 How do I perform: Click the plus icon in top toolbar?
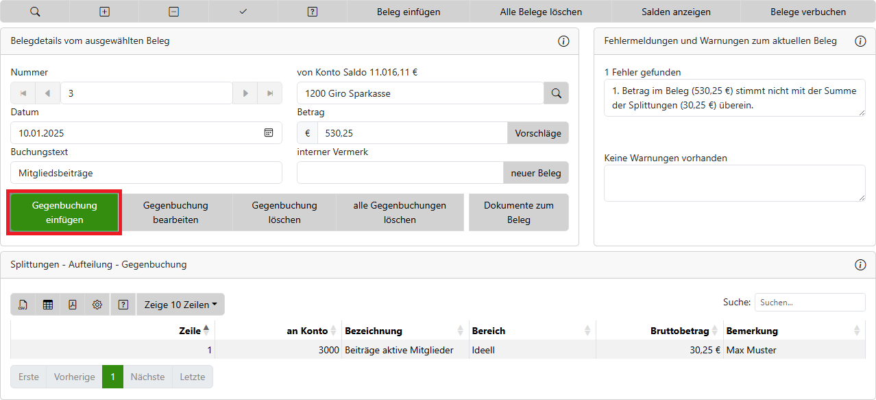(x=104, y=12)
